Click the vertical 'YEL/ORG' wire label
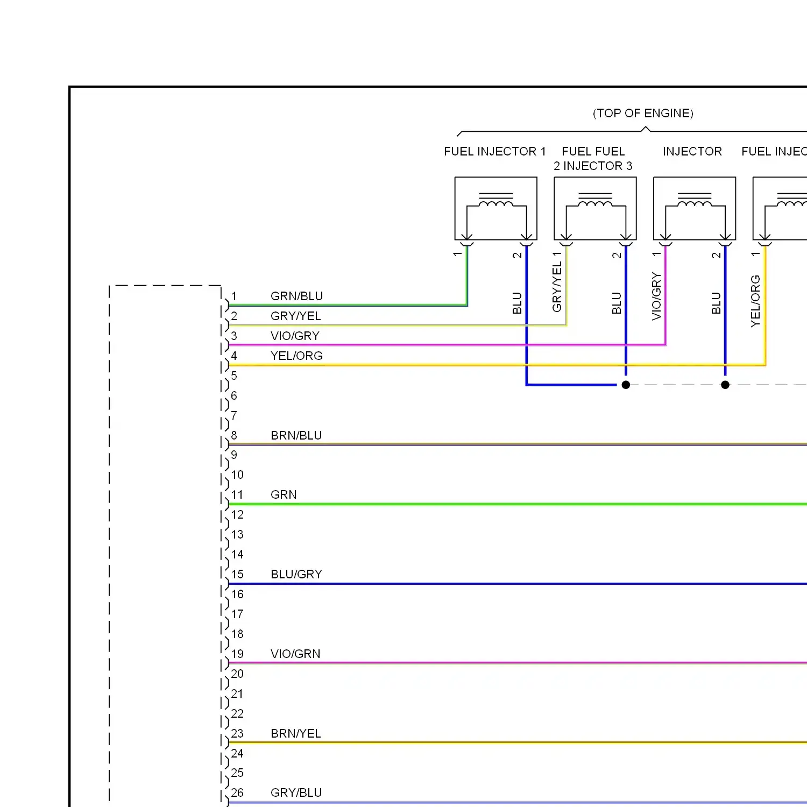 755,301
